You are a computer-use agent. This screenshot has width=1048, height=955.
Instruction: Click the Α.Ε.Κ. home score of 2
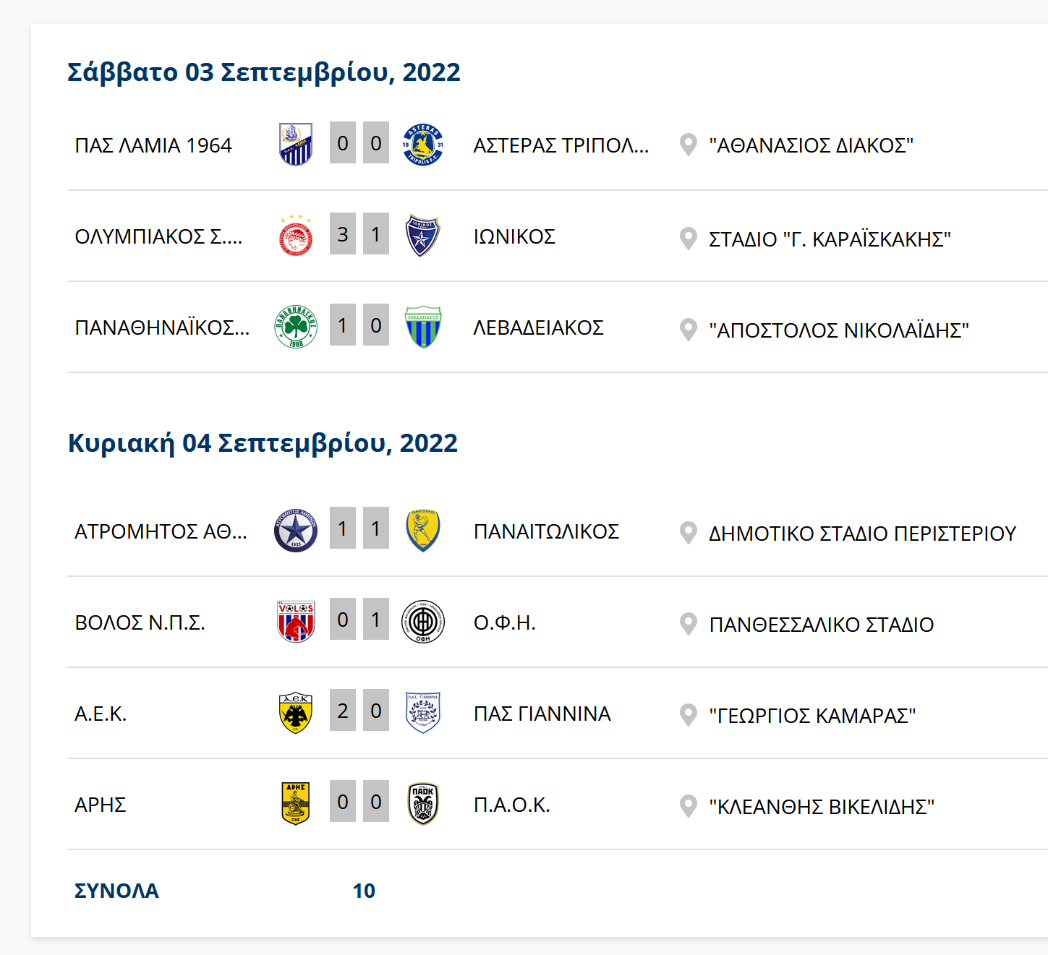pos(343,710)
